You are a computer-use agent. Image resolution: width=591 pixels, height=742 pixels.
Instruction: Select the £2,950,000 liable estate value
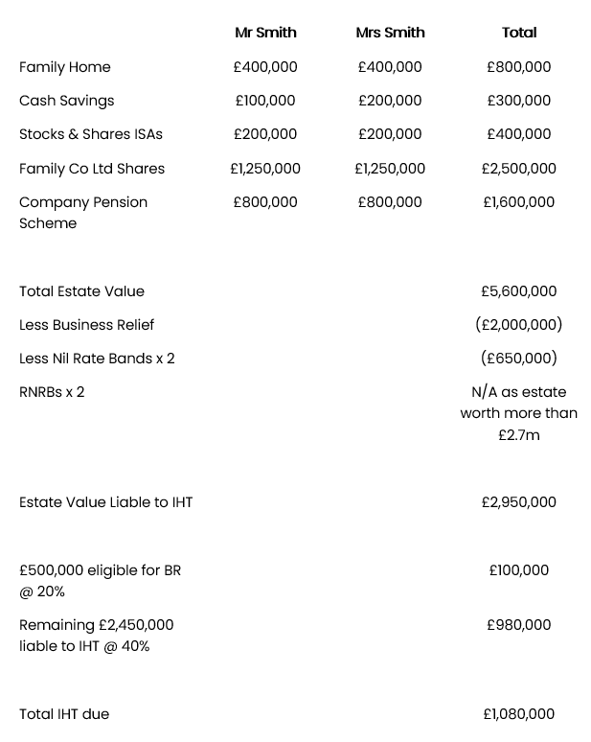click(519, 502)
